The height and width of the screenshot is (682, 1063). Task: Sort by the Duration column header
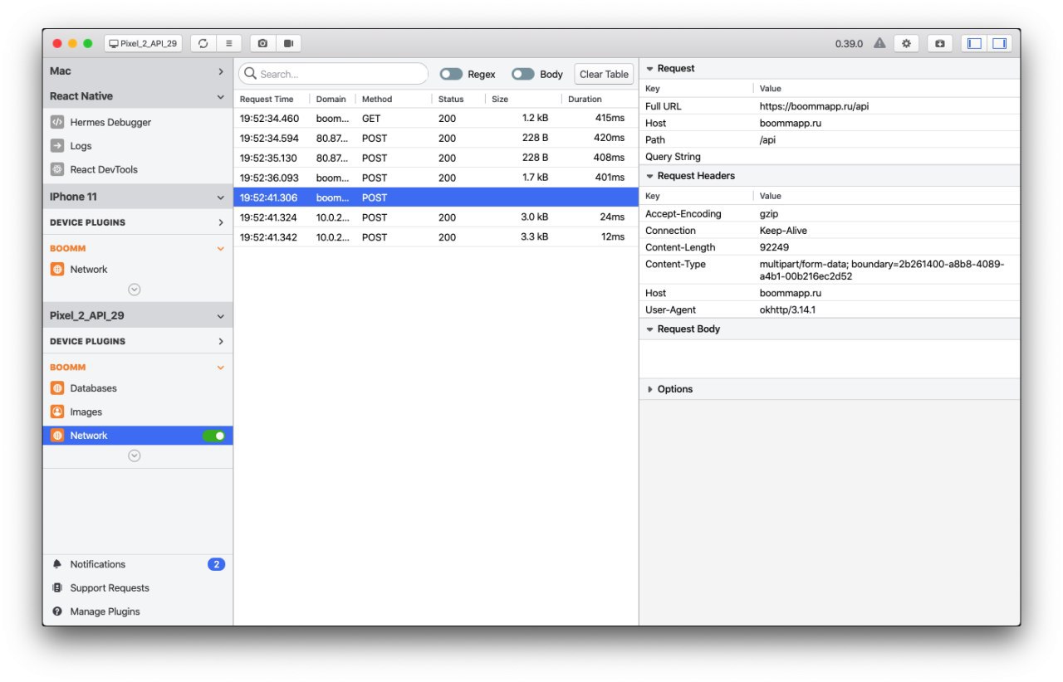(585, 99)
